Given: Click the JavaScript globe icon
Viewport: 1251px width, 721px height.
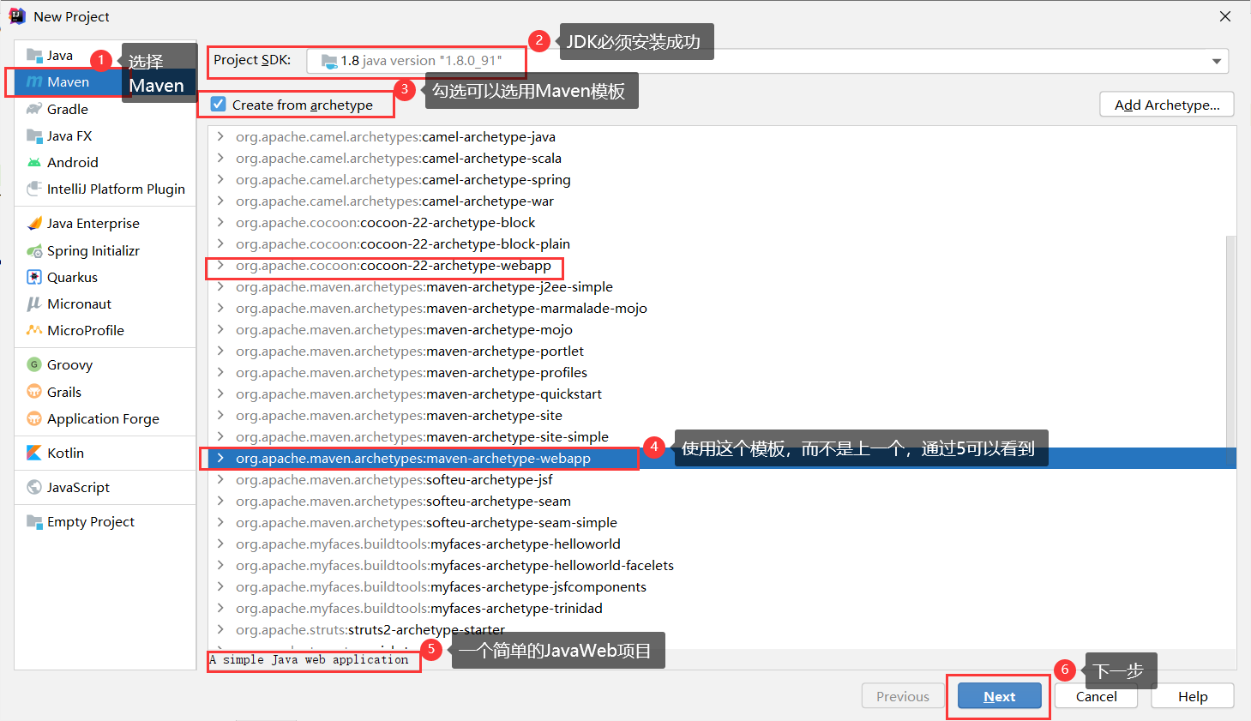Looking at the screenshot, I should pyautogui.click(x=34, y=487).
